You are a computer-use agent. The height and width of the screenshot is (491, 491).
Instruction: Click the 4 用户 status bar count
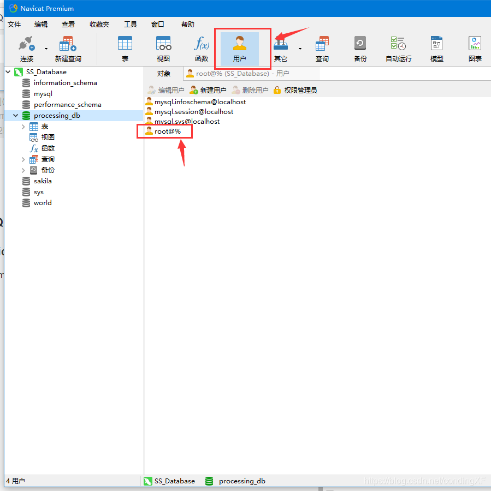(x=16, y=481)
